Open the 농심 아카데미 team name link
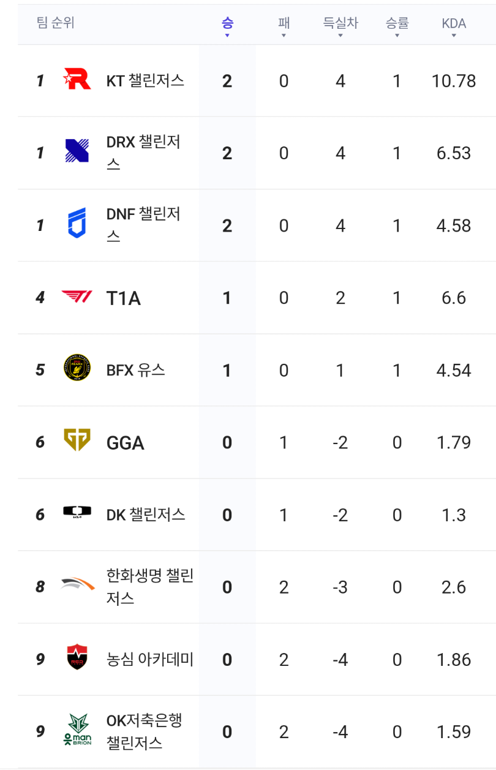The width and height of the screenshot is (496, 770). tap(150, 660)
